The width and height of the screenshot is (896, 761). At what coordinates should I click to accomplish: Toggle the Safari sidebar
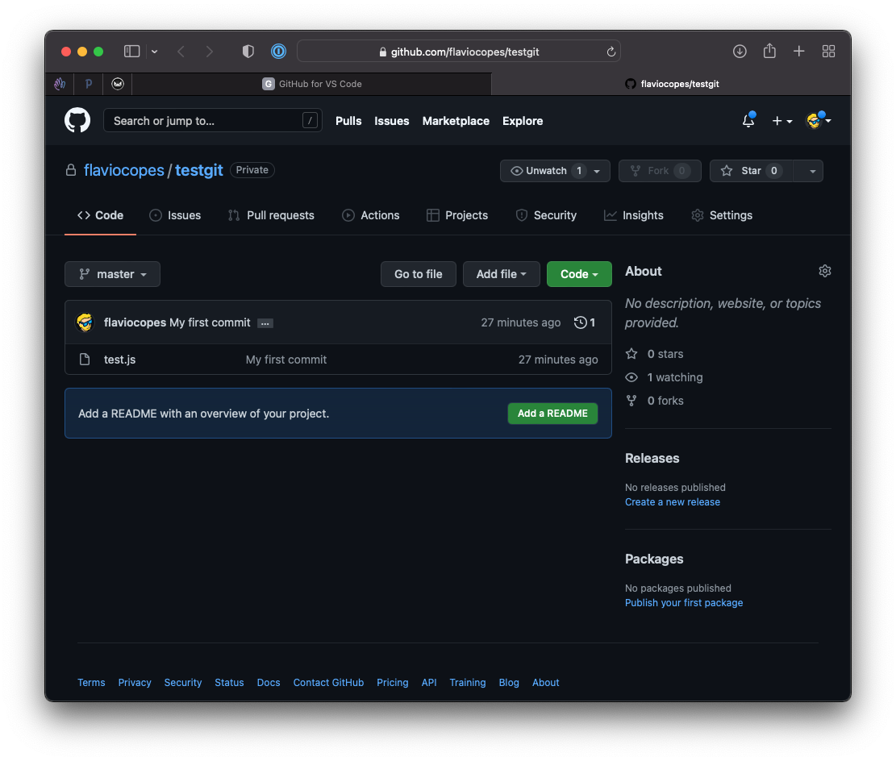click(x=132, y=52)
